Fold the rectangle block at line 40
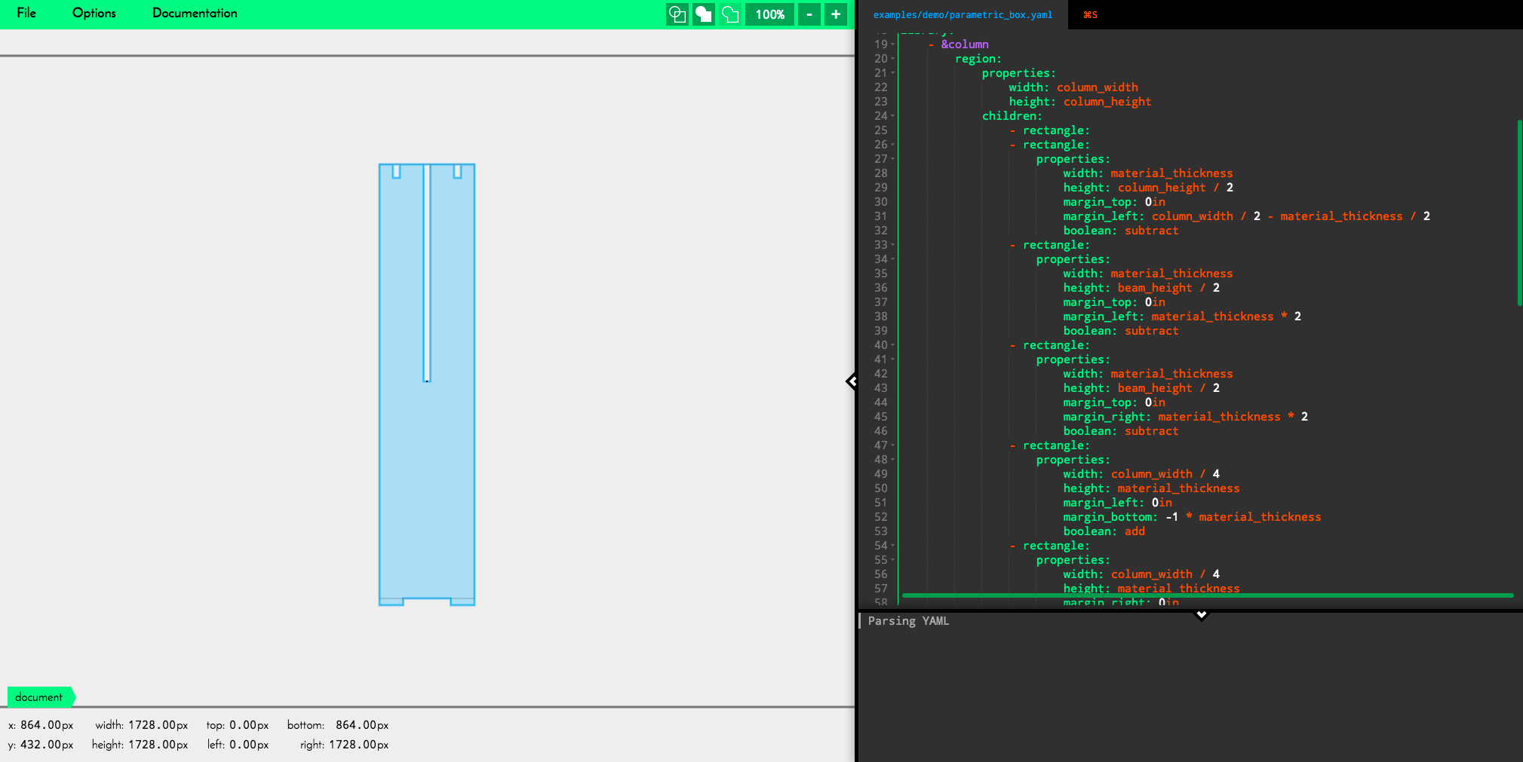The height and width of the screenshot is (762, 1523). (893, 345)
